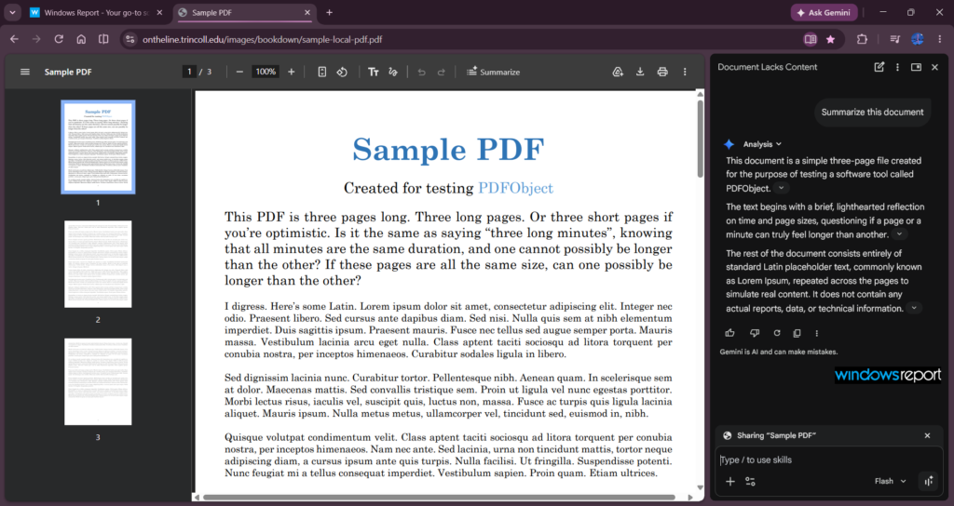Viewport: 954px width, 506px height.
Task: Open tab search dropdown arrow
Action: (x=12, y=12)
